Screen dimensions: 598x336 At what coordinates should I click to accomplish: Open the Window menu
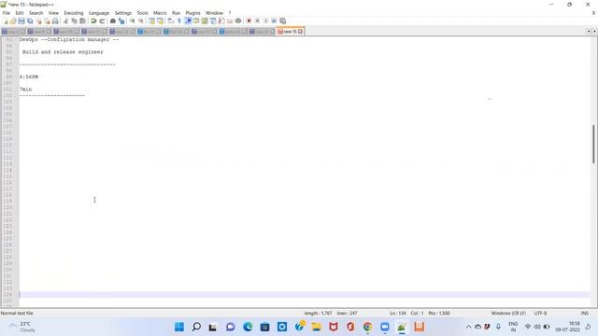tap(214, 13)
